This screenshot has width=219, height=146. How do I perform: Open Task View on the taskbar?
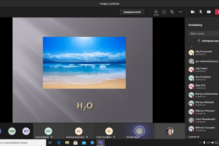(x=50, y=143)
